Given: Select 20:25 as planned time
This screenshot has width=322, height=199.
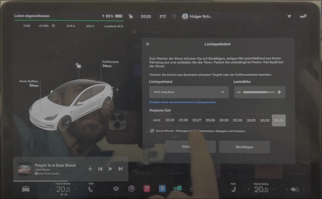Looking at the screenshot, I should click(x=170, y=120).
